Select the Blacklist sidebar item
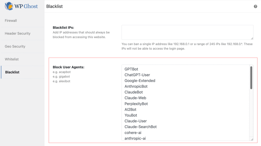This screenshot has height=146, width=261. click(12, 72)
